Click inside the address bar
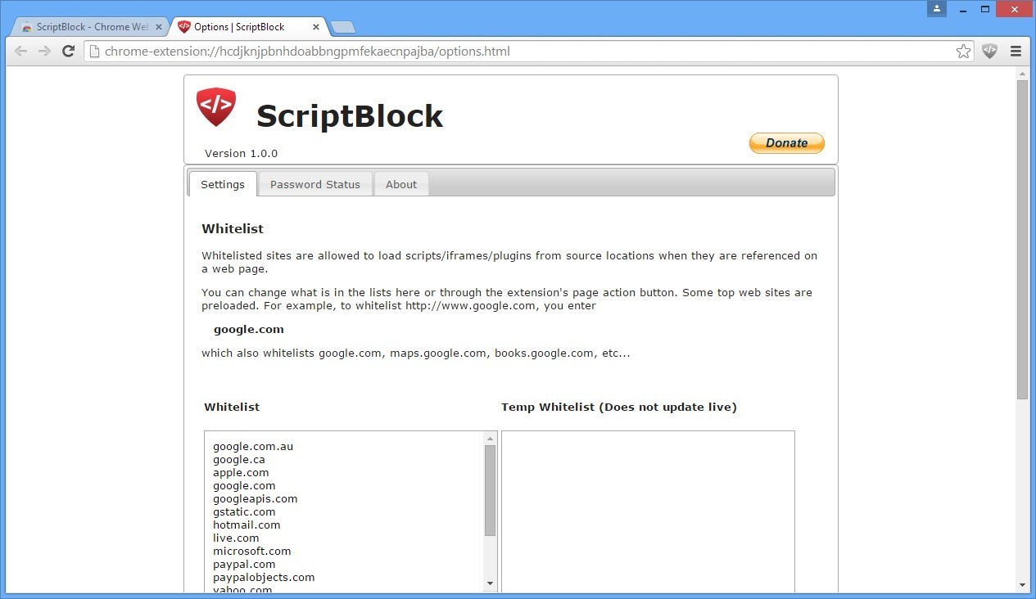 point(491,51)
